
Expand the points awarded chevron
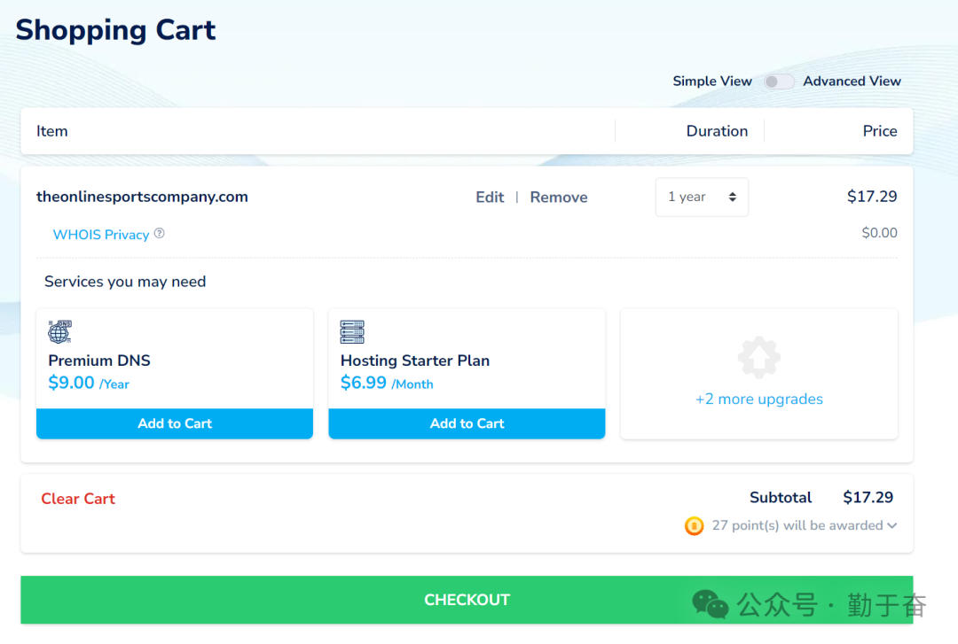(891, 526)
